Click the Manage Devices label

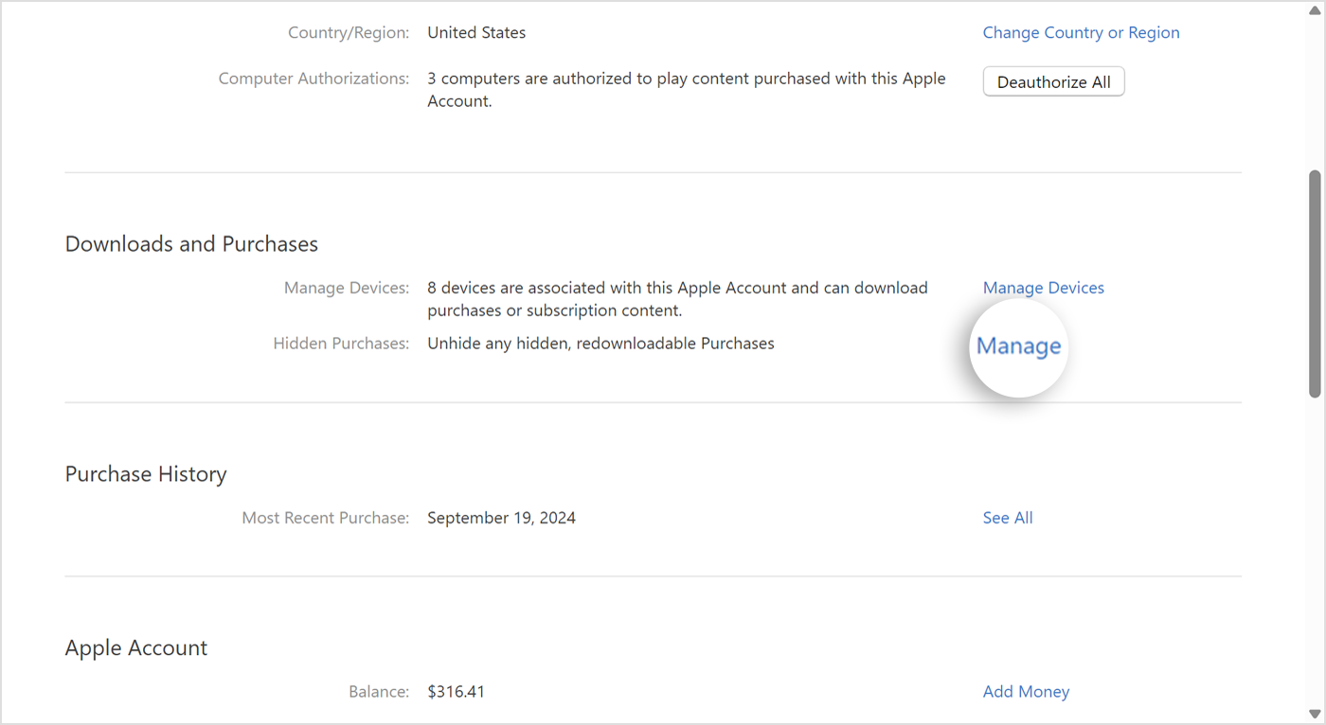(x=346, y=287)
